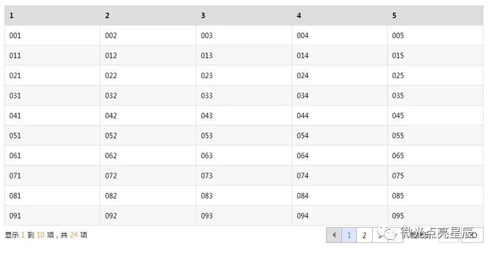This screenshot has width=489, height=254.
Task: Sort by column header 2
Action: (148, 15)
